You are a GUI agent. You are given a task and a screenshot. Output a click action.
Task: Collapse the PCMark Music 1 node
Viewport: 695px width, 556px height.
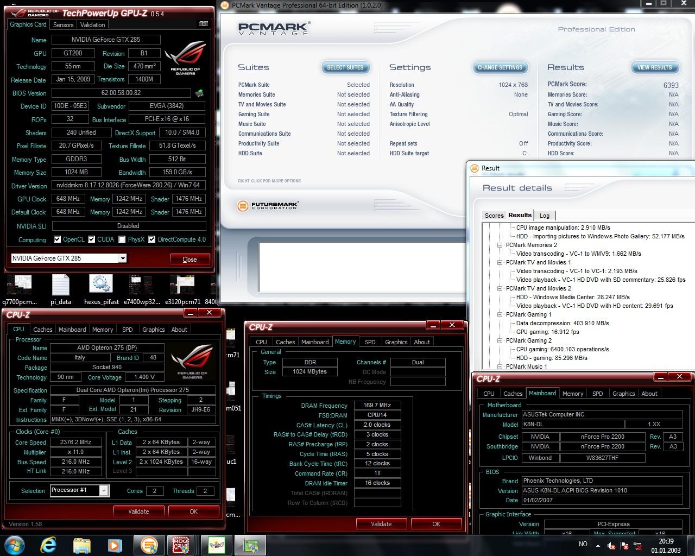click(x=500, y=367)
